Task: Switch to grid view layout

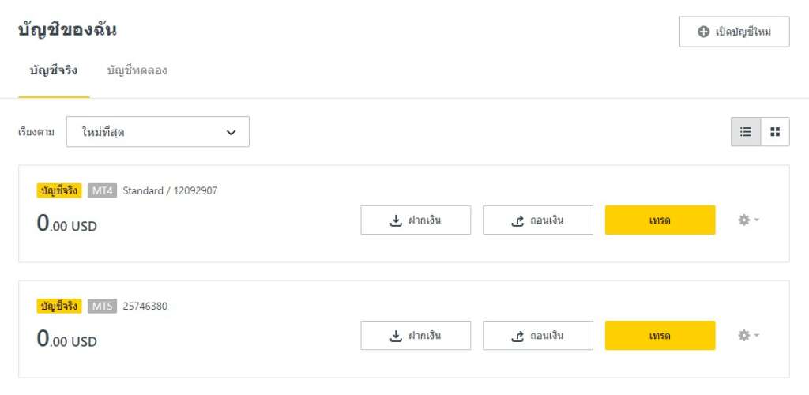Action: (x=775, y=132)
